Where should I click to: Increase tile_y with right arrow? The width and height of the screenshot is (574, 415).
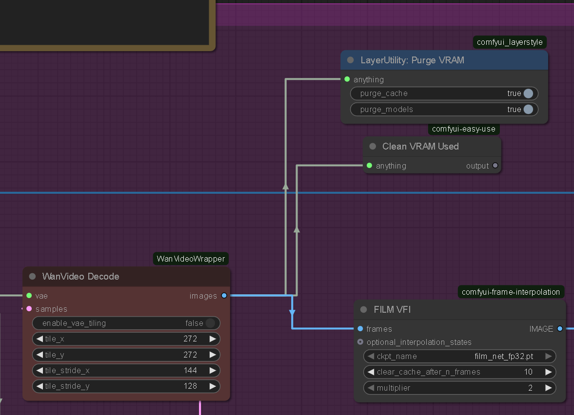click(x=213, y=355)
